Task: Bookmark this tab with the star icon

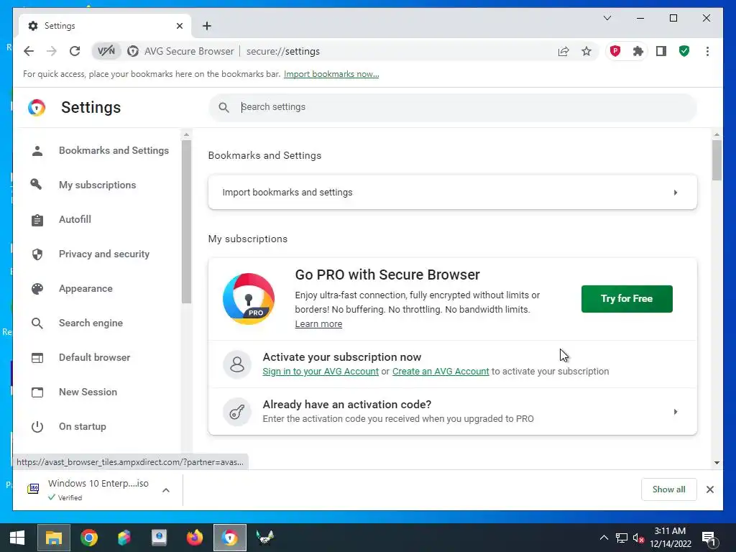Action: point(586,51)
